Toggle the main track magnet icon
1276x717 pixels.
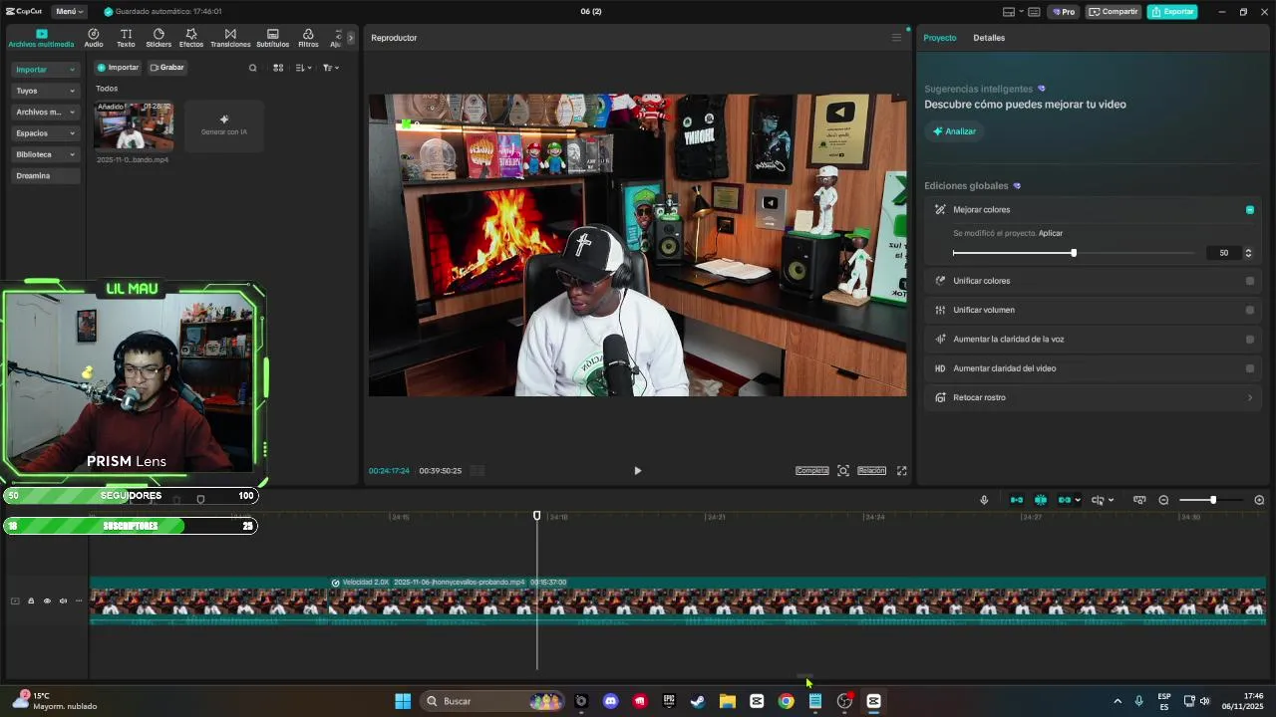[1017, 500]
